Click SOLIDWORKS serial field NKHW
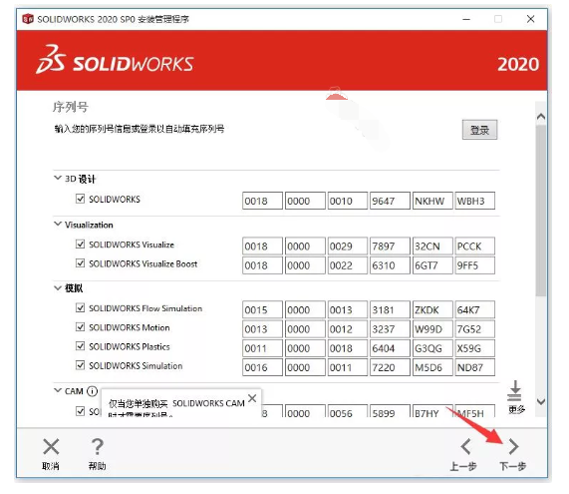Screen dimensions: 569x494 pos(432,201)
